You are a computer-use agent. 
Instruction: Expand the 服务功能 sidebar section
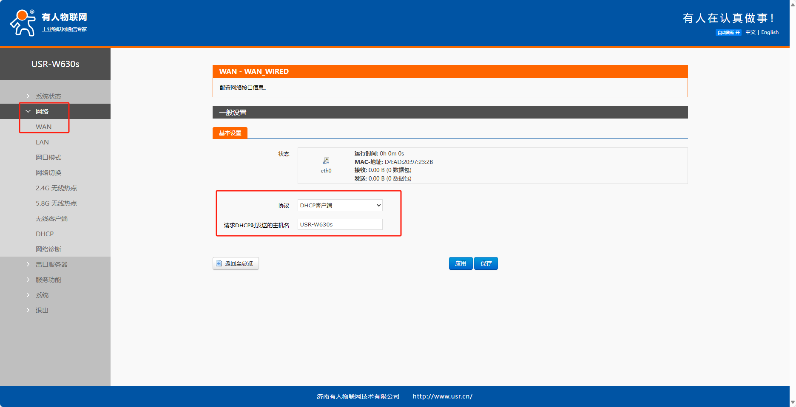pyautogui.click(x=48, y=280)
